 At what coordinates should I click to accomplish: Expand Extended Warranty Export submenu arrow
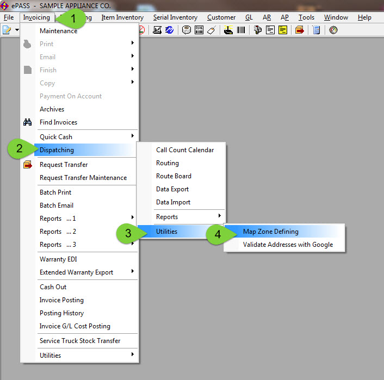click(x=133, y=271)
